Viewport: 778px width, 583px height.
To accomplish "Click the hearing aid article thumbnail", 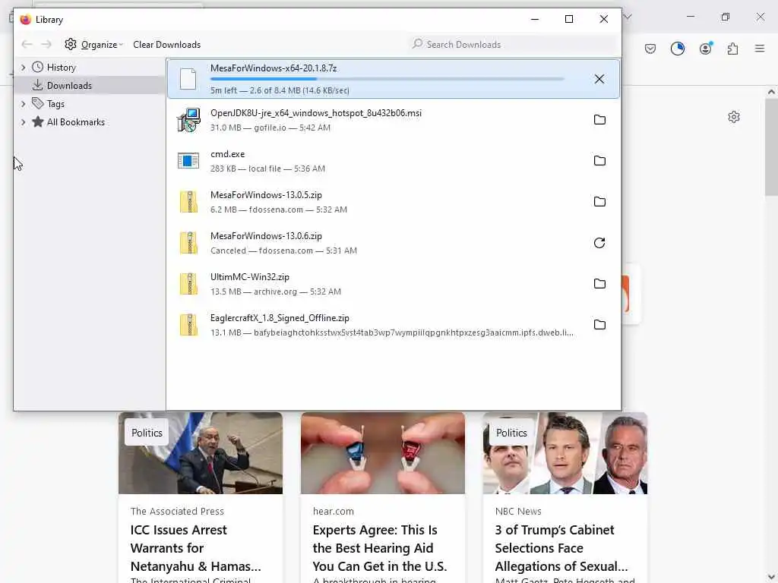I will tap(383, 453).
